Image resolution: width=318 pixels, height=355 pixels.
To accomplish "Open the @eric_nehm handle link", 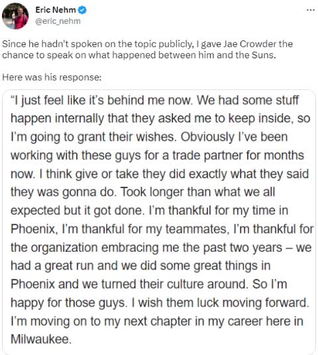I will 58,21.
